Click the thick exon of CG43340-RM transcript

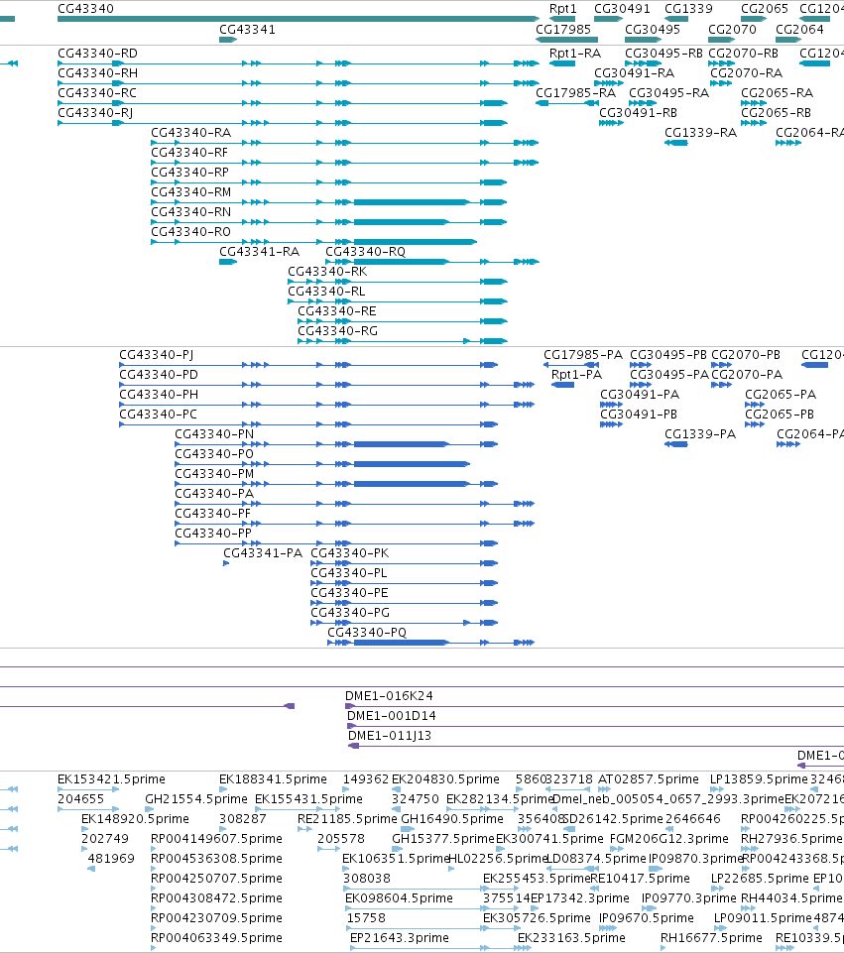coord(412,202)
